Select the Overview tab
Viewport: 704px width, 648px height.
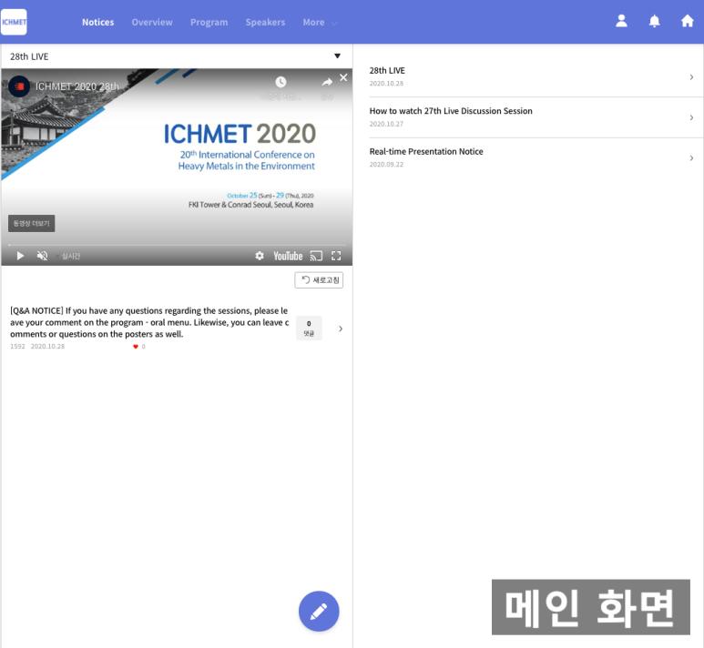pos(152,22)
